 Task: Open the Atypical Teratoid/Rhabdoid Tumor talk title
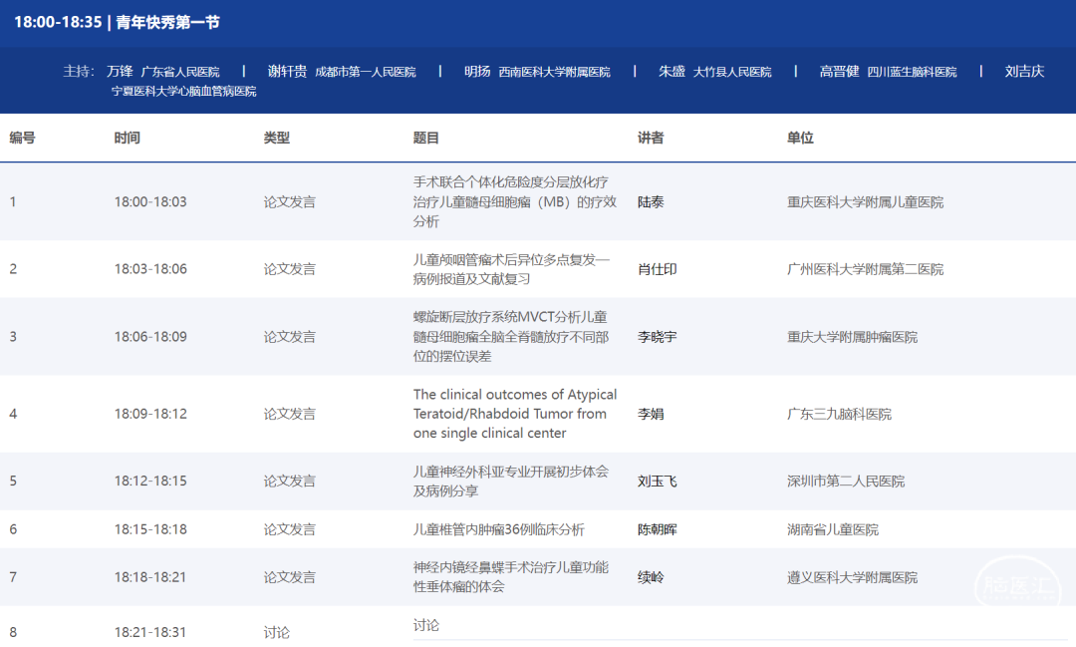(x=515, y=414)
